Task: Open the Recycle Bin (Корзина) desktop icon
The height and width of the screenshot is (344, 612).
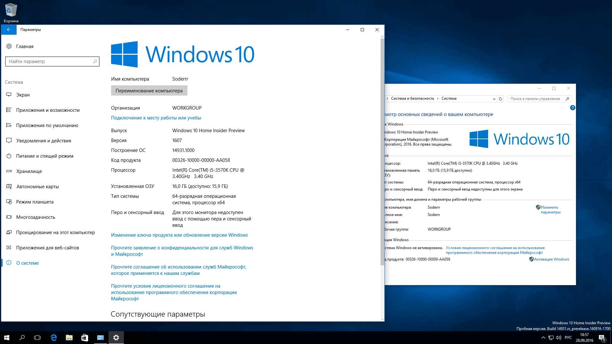Action: (11, 13)
